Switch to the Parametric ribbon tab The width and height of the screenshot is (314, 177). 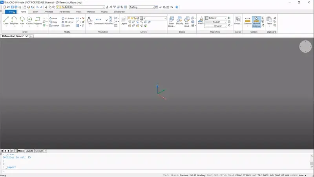64,12
